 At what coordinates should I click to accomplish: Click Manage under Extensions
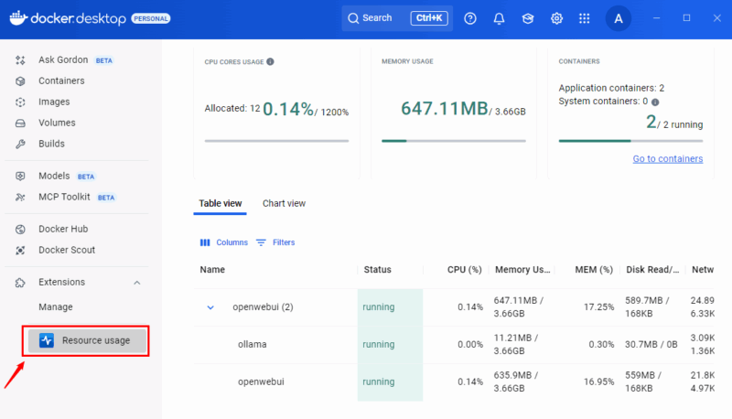[x=56, y=307]
